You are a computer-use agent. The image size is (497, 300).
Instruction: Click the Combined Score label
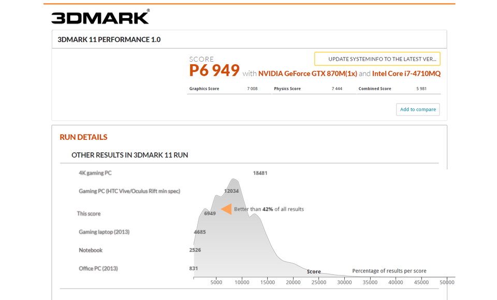(x=375, y=89)
